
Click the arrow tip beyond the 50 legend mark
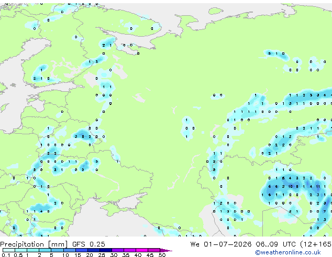pyautogui.click(x=166, y=250)
